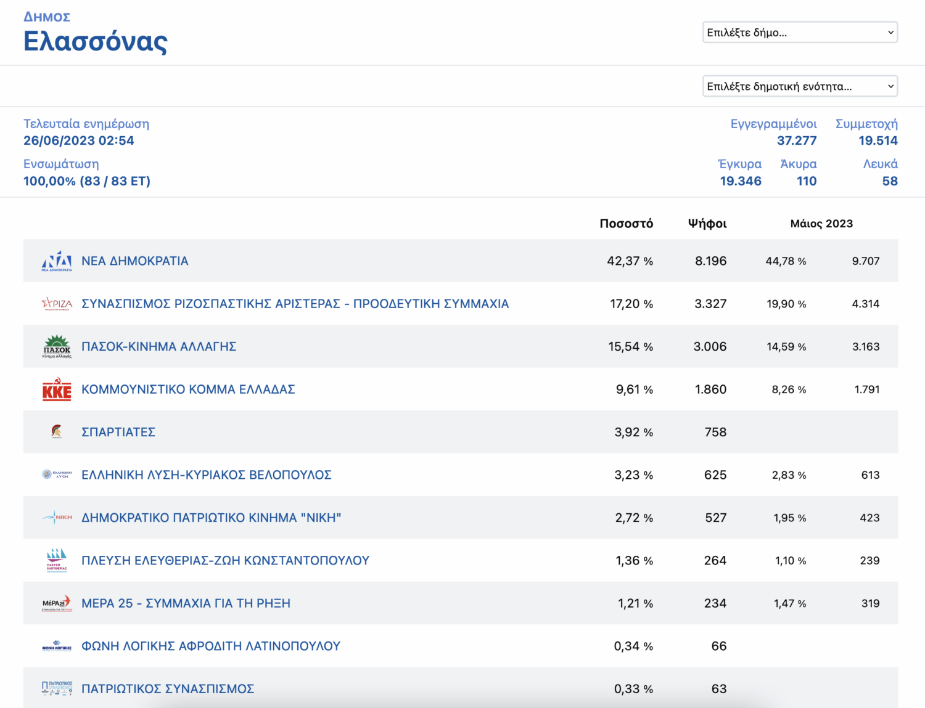The width and height of the screenshot is (925, 708).
Task: Click ΜέΡΑ25 May percentage 1,47 %
Action: 790,603
